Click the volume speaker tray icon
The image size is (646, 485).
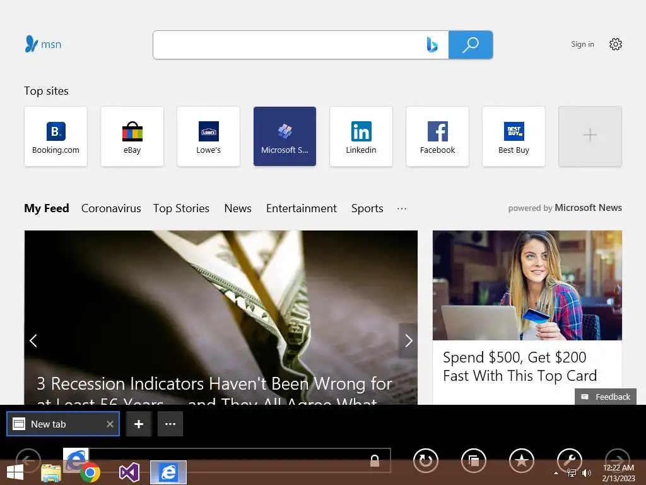point(586,473)
